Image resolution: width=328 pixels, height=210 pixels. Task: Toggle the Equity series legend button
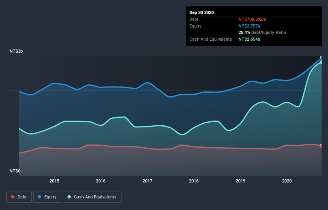(x=47, y=197)
